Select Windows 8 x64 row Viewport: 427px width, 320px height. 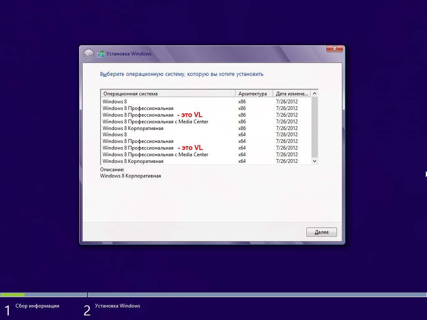[x=206, y=135]
